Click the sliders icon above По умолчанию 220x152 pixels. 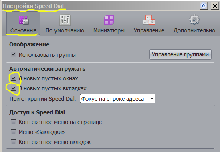coord(65,20)
